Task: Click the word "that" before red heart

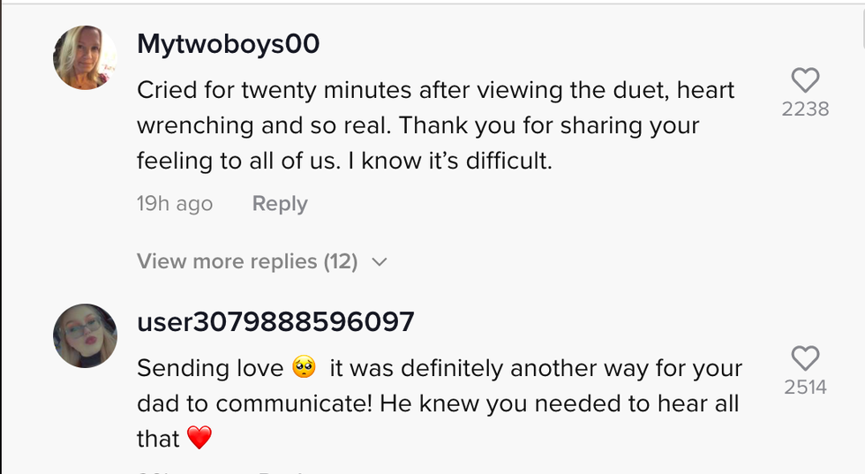Action: pyautogui.click(x=158, y=438)
